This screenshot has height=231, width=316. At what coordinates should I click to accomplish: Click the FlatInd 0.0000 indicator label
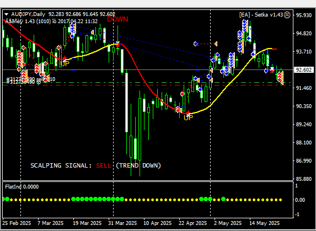tap(22, 187)
